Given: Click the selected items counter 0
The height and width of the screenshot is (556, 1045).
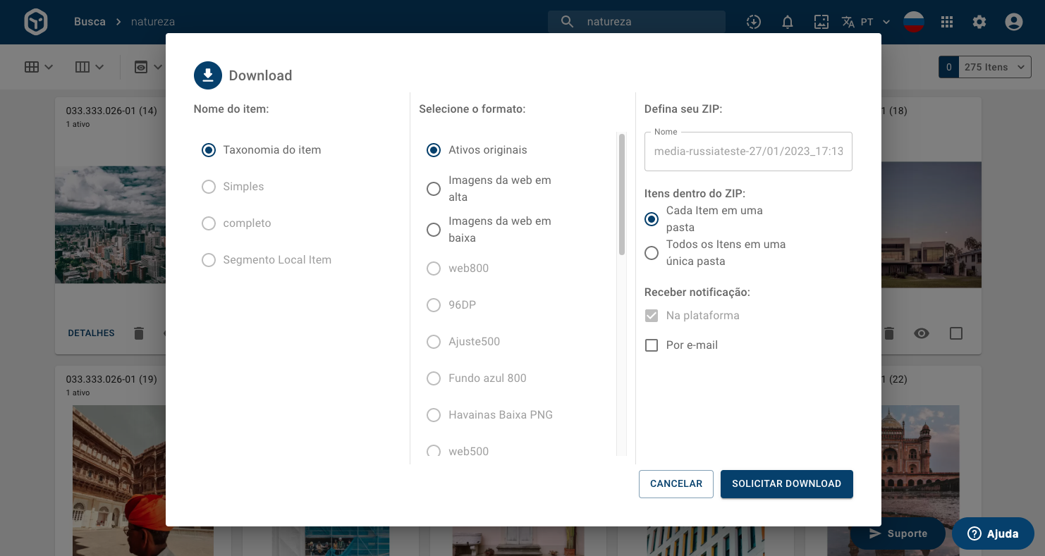Looking at the screenshot, I should coord(948,67).
